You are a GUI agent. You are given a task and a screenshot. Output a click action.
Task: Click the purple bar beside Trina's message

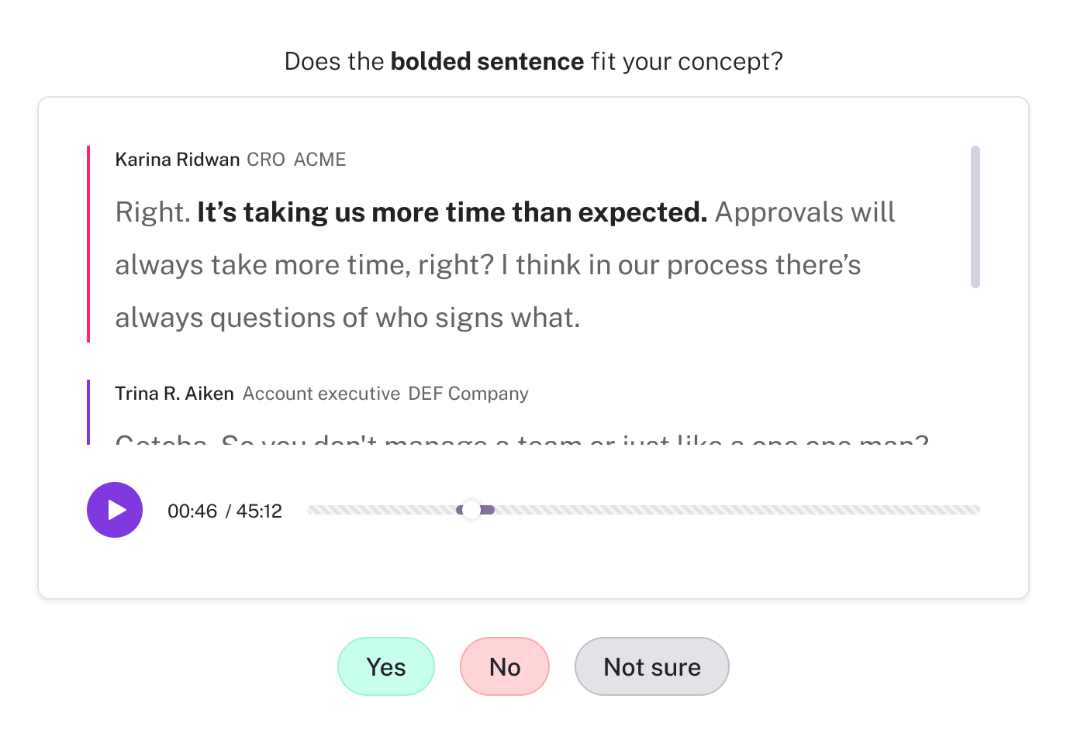tap(88, 412)
